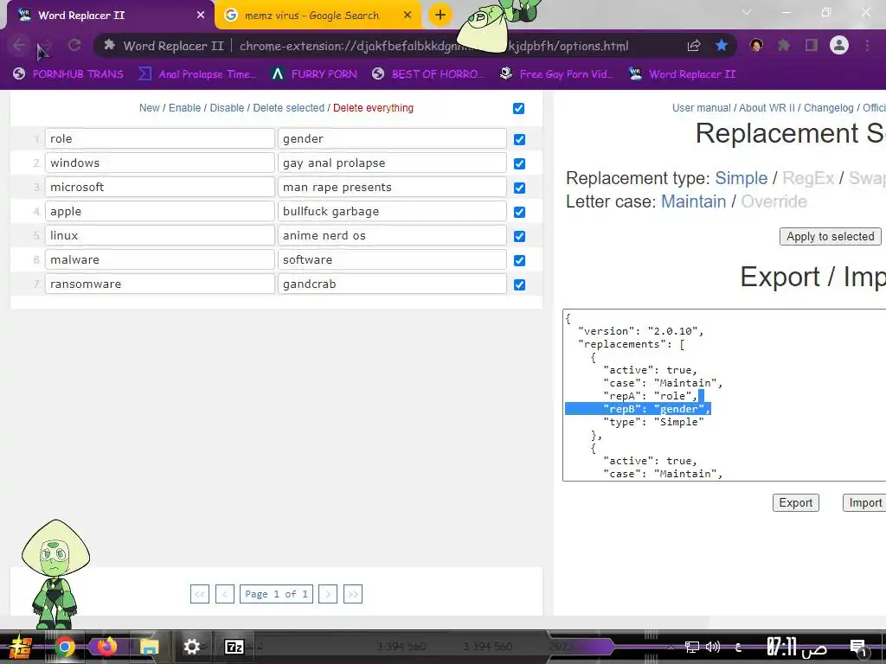
Task: Toggle the bookmark star icon
Action: [722, 46]
